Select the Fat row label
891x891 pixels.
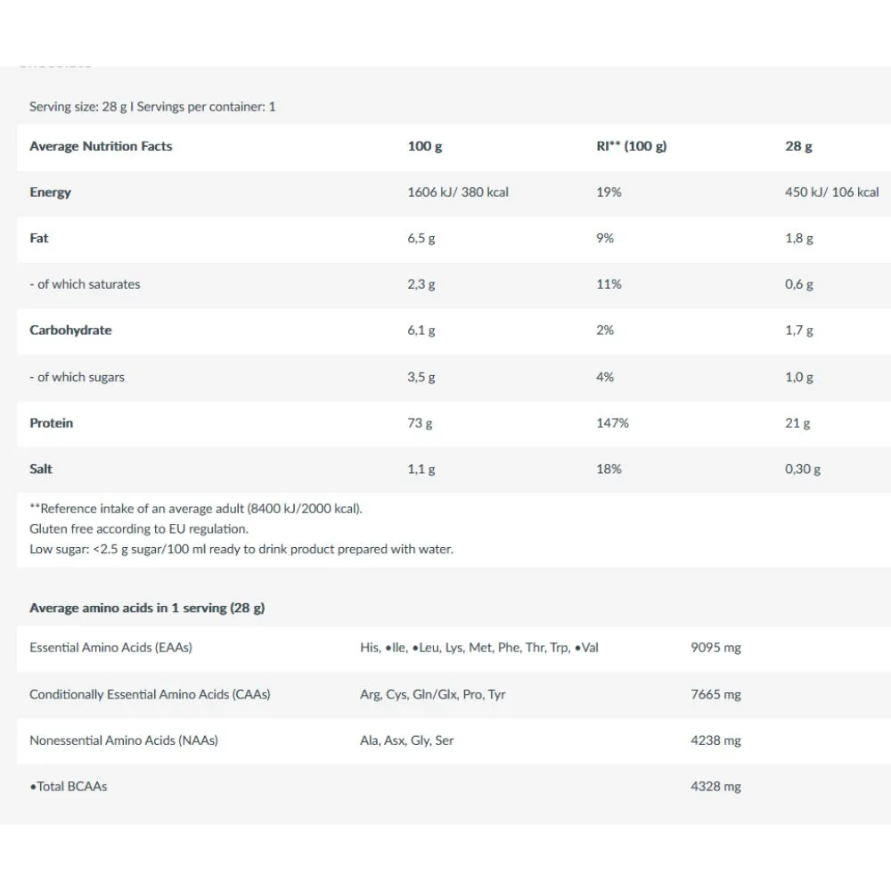pos(38,238)
